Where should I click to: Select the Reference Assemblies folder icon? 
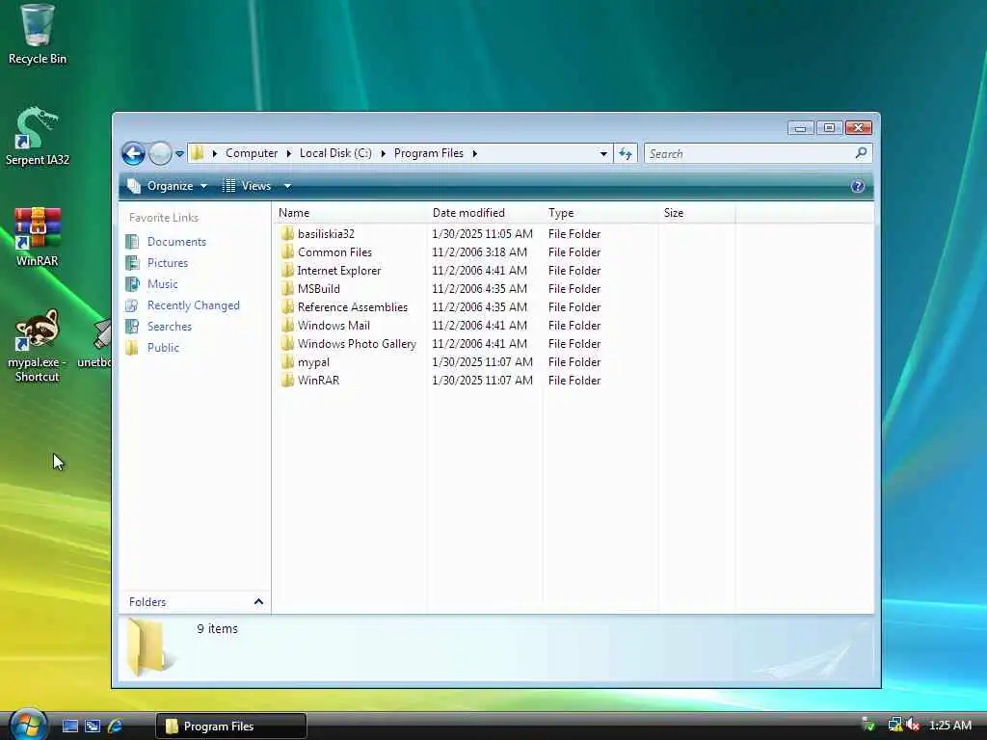pyautogui.click(x=287, y=307)
